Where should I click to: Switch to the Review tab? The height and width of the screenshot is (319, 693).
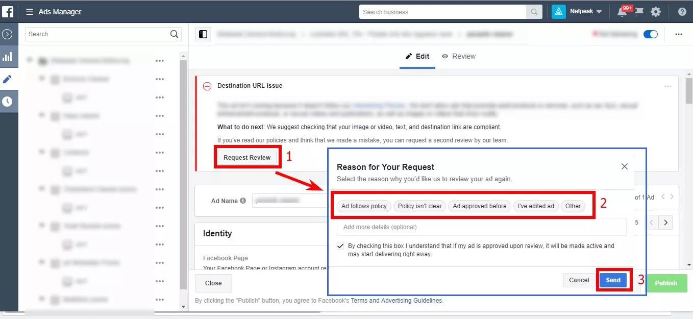click(458, 56)
